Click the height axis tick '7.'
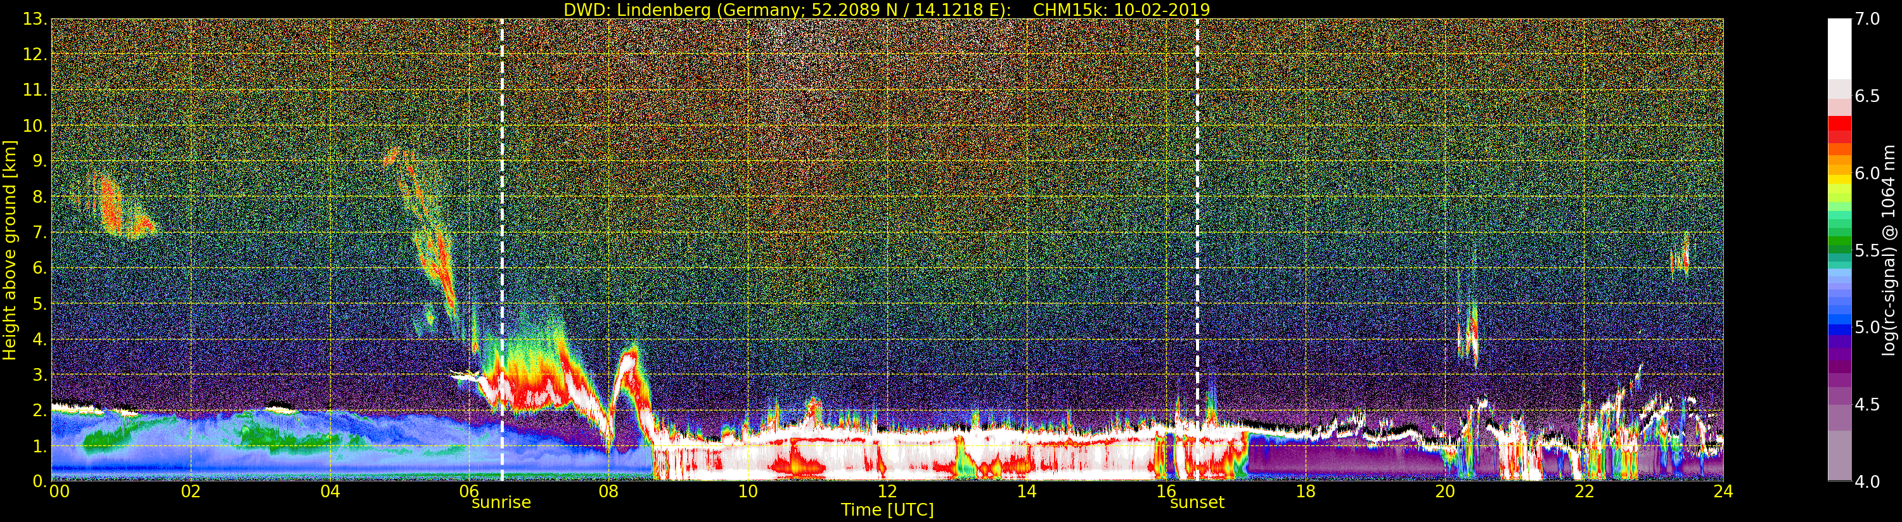Screen dimensions: 1902x522 pyautogui.click(x=39, y=232)
